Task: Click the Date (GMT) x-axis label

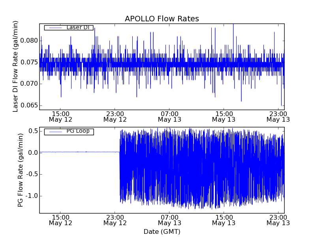Action: [162, 231]
